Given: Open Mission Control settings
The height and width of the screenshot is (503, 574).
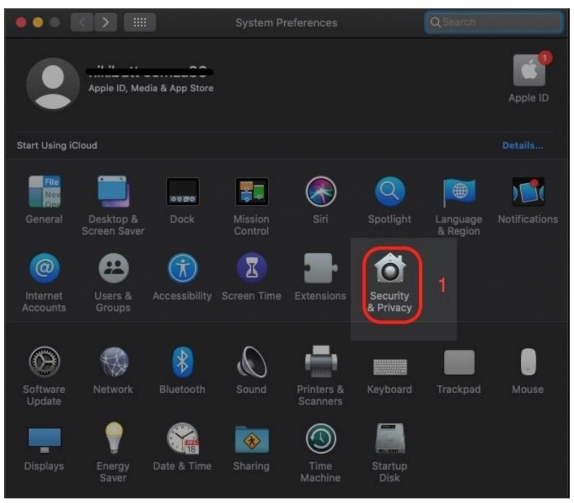Looking at the screenshot, I should 251,192.
